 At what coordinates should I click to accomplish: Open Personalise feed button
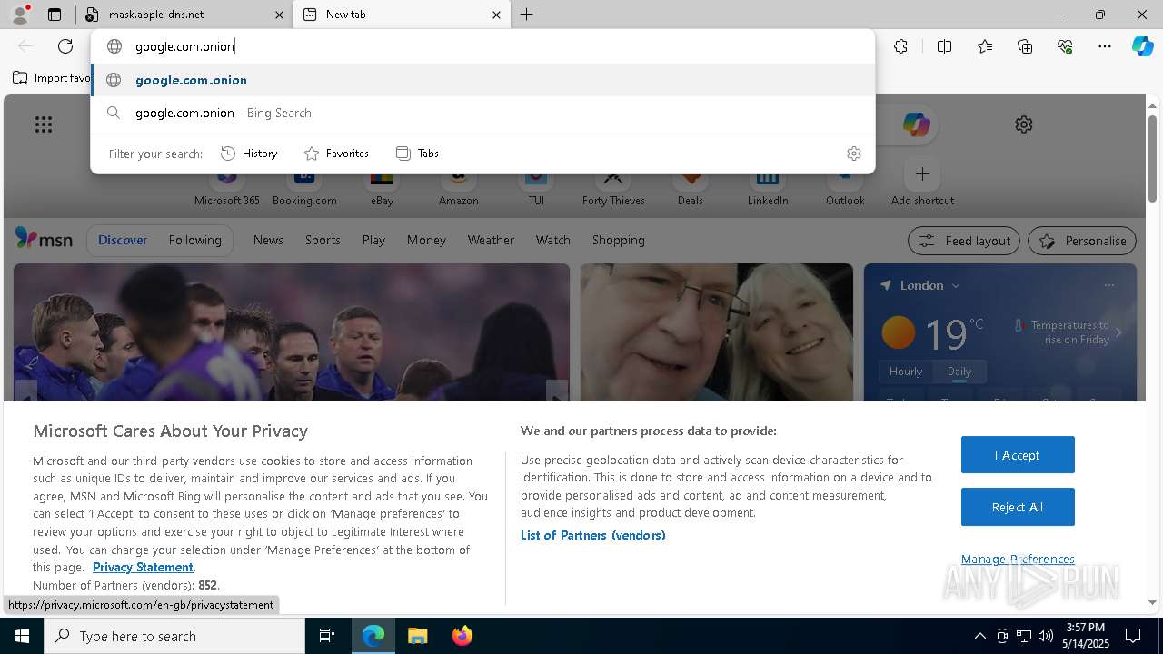tap(1082, 241)
